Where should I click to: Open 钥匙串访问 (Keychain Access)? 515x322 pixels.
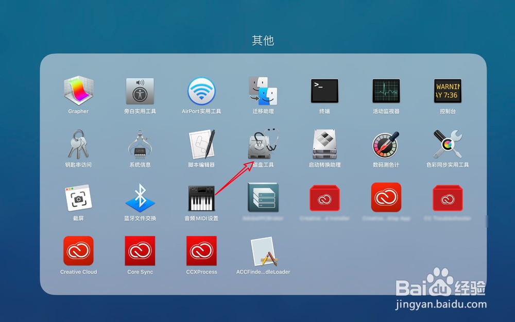(x=78, y=145)
